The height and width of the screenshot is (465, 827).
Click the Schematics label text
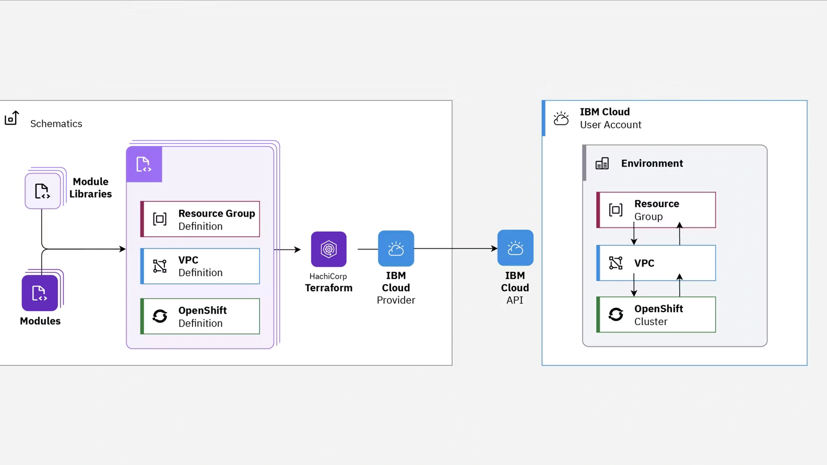click(56, 124)
